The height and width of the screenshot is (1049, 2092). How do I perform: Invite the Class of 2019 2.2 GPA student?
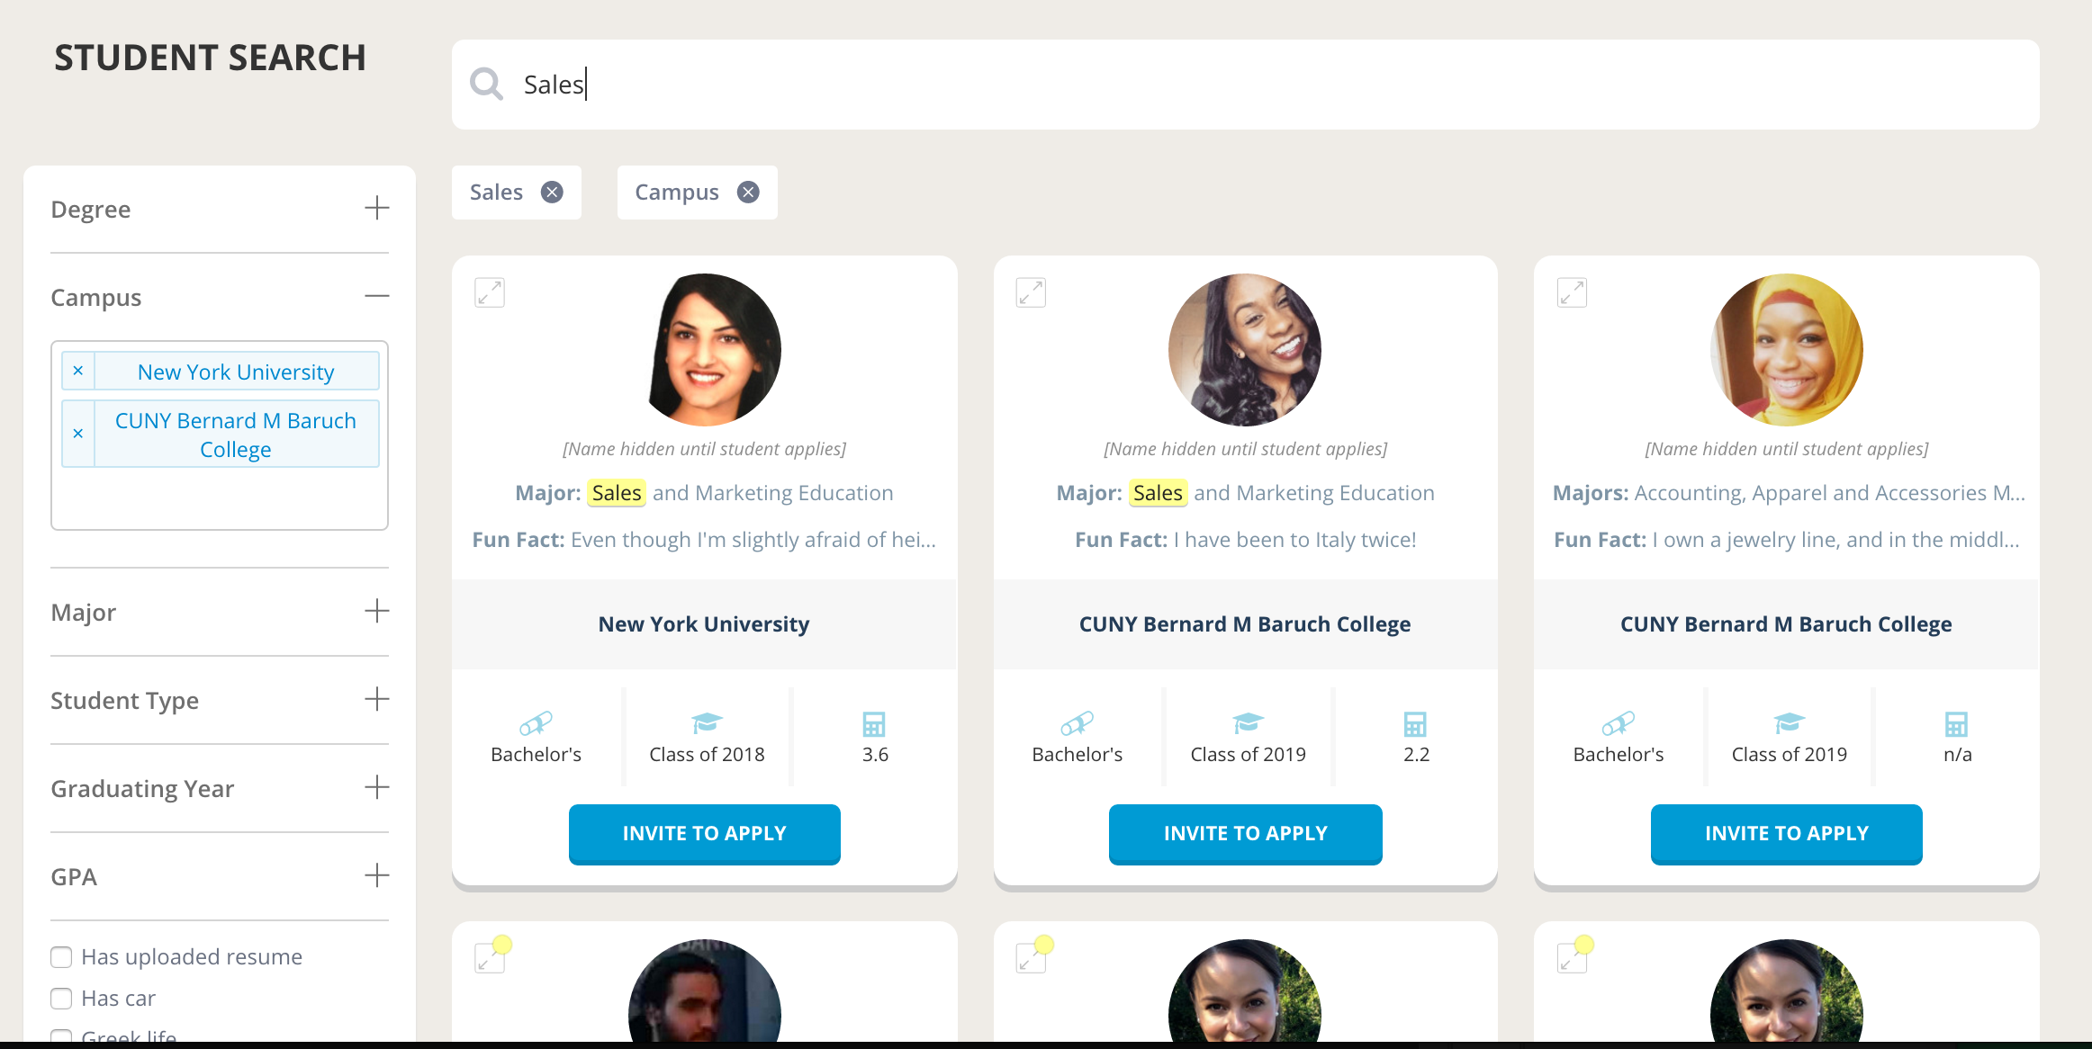click(x=1245, y=834)
